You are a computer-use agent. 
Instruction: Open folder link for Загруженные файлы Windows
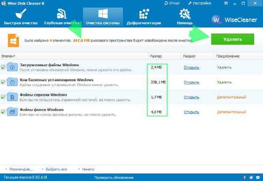(x=192, y=68)
